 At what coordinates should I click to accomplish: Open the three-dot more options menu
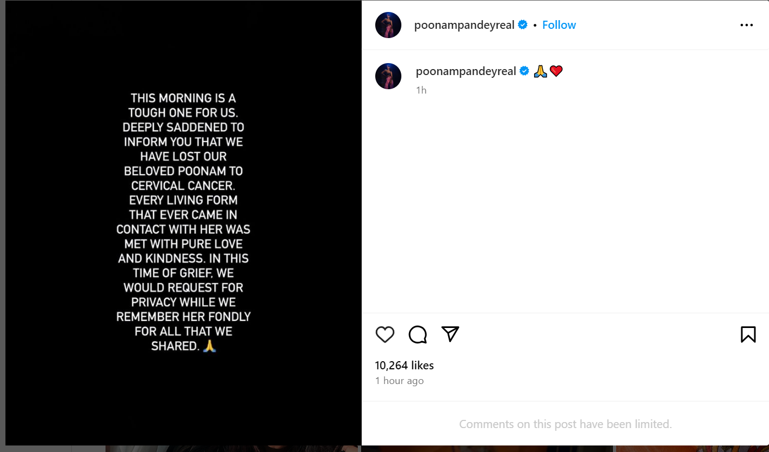(x=746, y=25)
